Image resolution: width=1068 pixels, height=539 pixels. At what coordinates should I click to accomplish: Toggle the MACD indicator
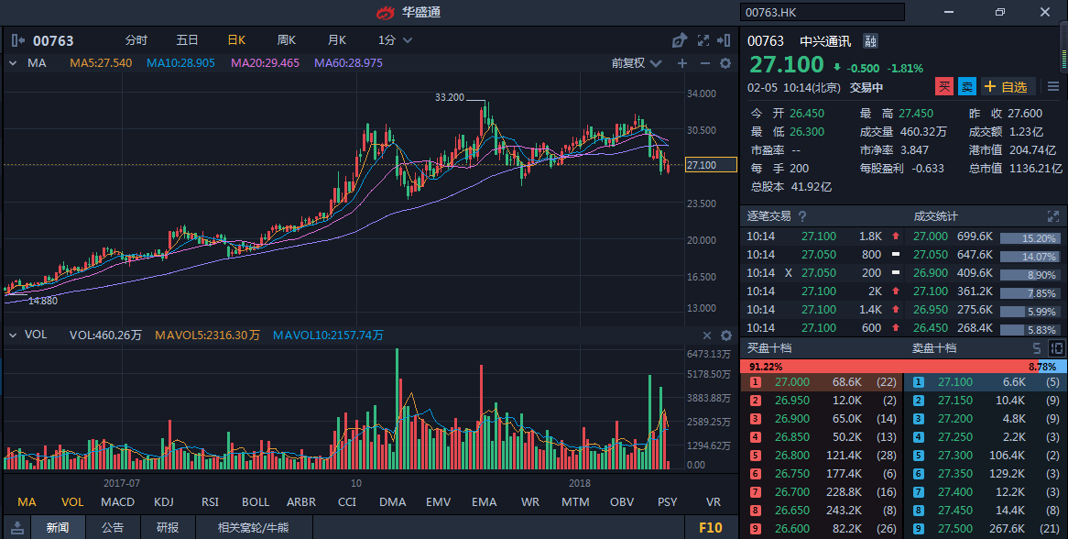point(117,502)
